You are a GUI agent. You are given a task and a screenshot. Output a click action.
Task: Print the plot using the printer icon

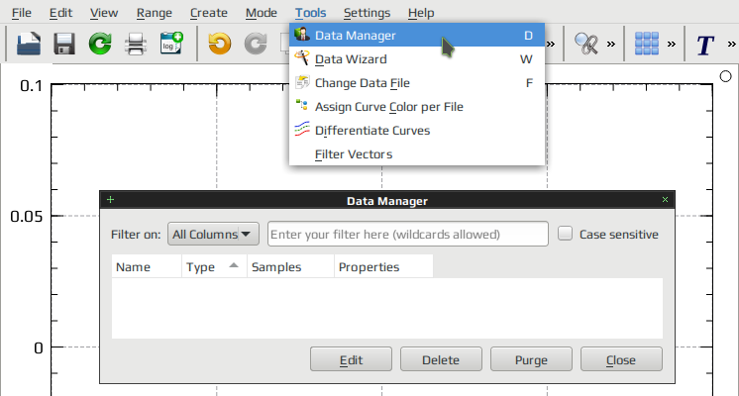coord(136,45)
